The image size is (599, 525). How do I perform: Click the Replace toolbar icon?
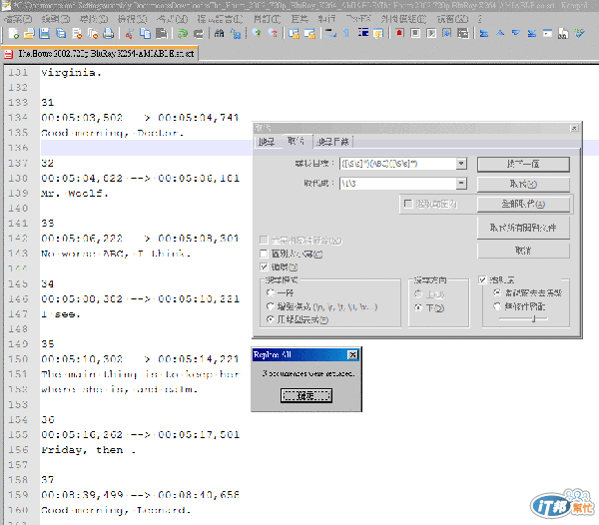(236, 34)
